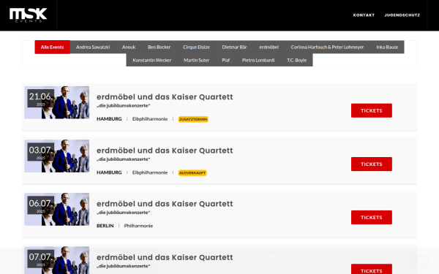Open the 21.06. event thumbnail
Screen dimensions: 439x274
point(57,102)
